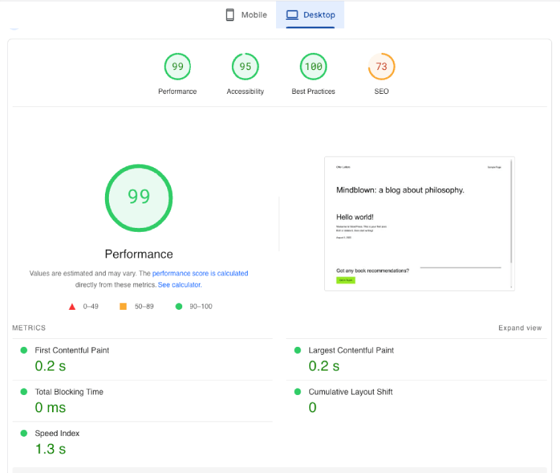Select the Desktop tab

(x=310, y=15)
